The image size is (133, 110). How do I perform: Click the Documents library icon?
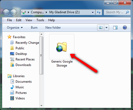12,82
